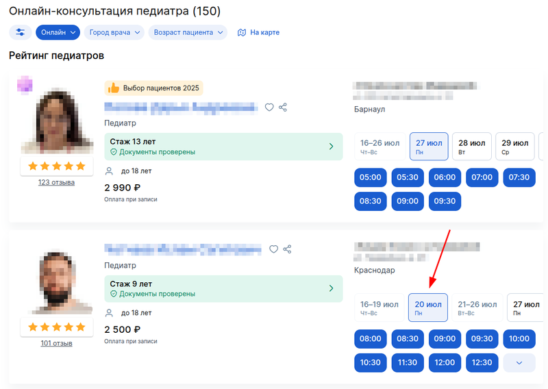Screen dimensions: 548x389
Task: Select the 27 июл Пн date for Barnaul doctor
Action: pos(429,147)
